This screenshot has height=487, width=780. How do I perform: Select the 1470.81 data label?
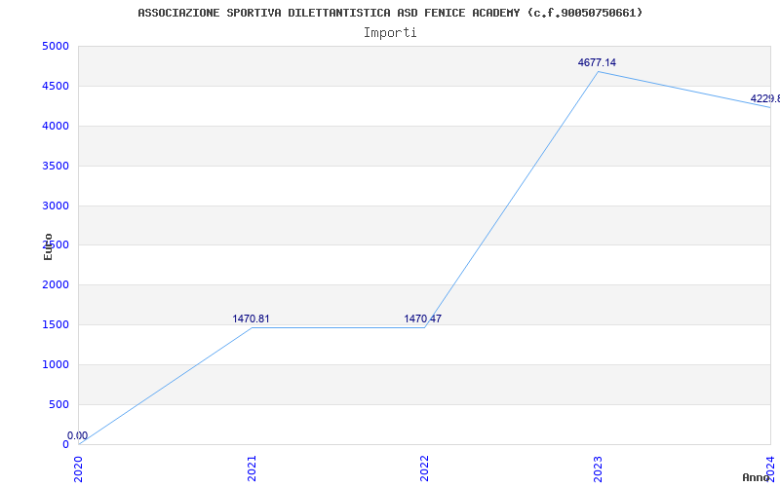pyautogui.click(x=251, y=319)
